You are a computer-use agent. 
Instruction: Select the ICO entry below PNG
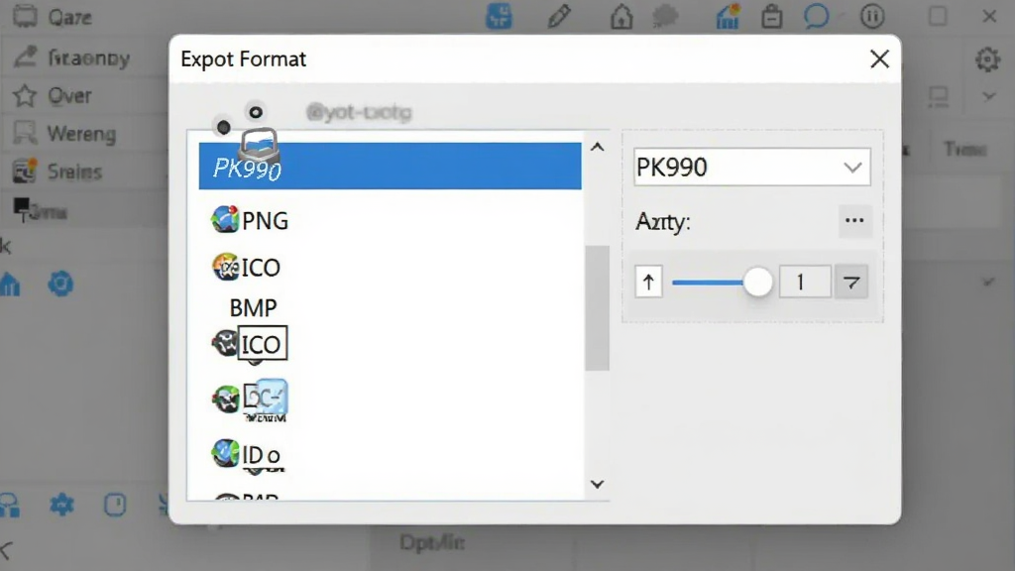(x=261, y=268)
